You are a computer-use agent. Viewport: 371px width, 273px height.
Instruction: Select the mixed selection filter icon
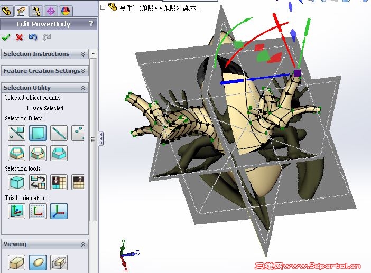(16, 133)
